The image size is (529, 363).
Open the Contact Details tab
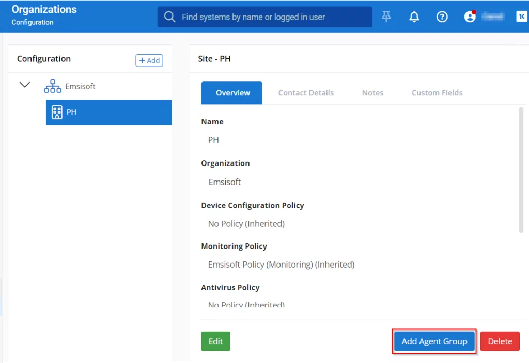(x=306, y=93)
